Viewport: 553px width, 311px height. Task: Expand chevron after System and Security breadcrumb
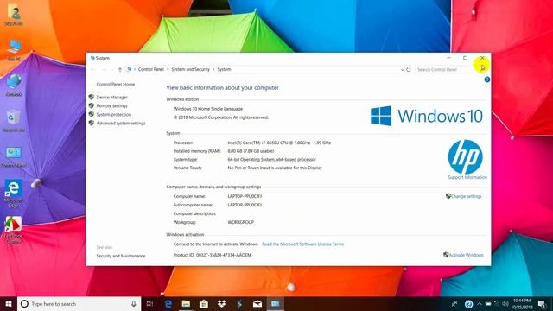[x=213, y=69]
